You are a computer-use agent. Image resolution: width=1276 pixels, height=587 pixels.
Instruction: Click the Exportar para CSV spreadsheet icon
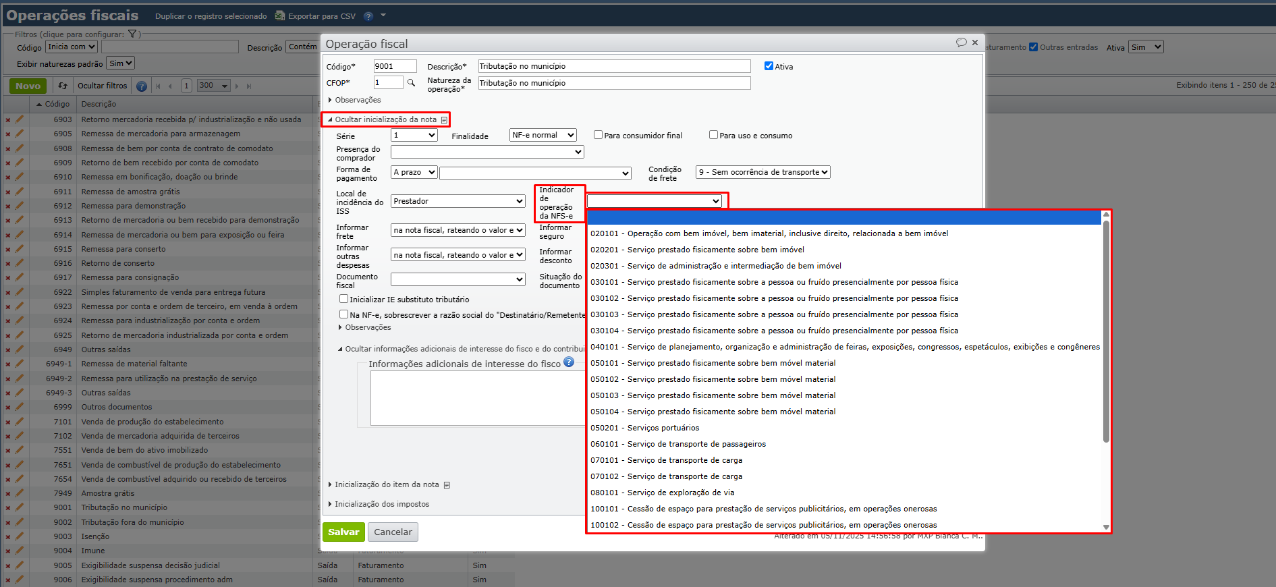280,16
